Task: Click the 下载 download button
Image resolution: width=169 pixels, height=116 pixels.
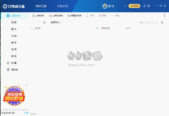Action: (x=90, y=16)
